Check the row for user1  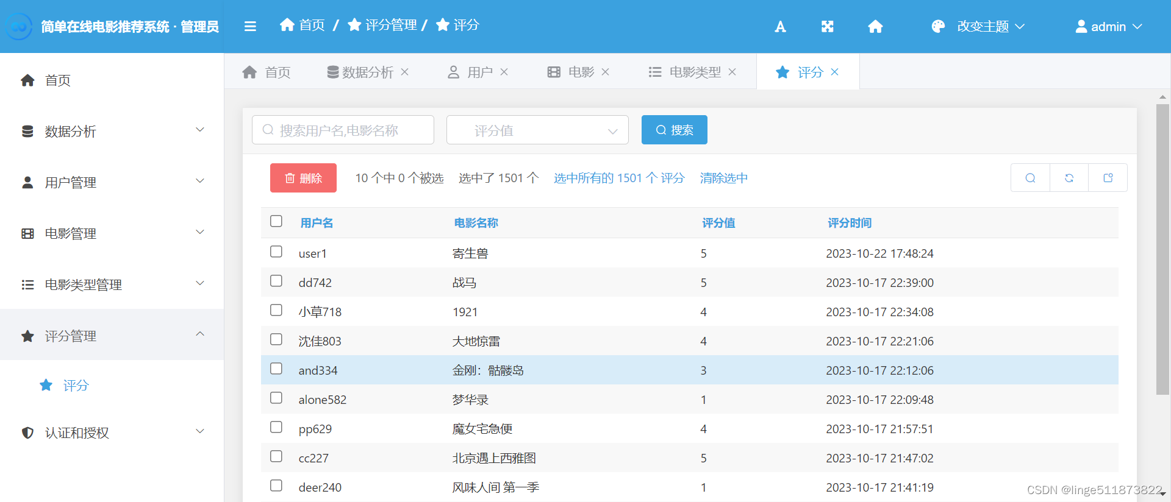pos(276,252)
